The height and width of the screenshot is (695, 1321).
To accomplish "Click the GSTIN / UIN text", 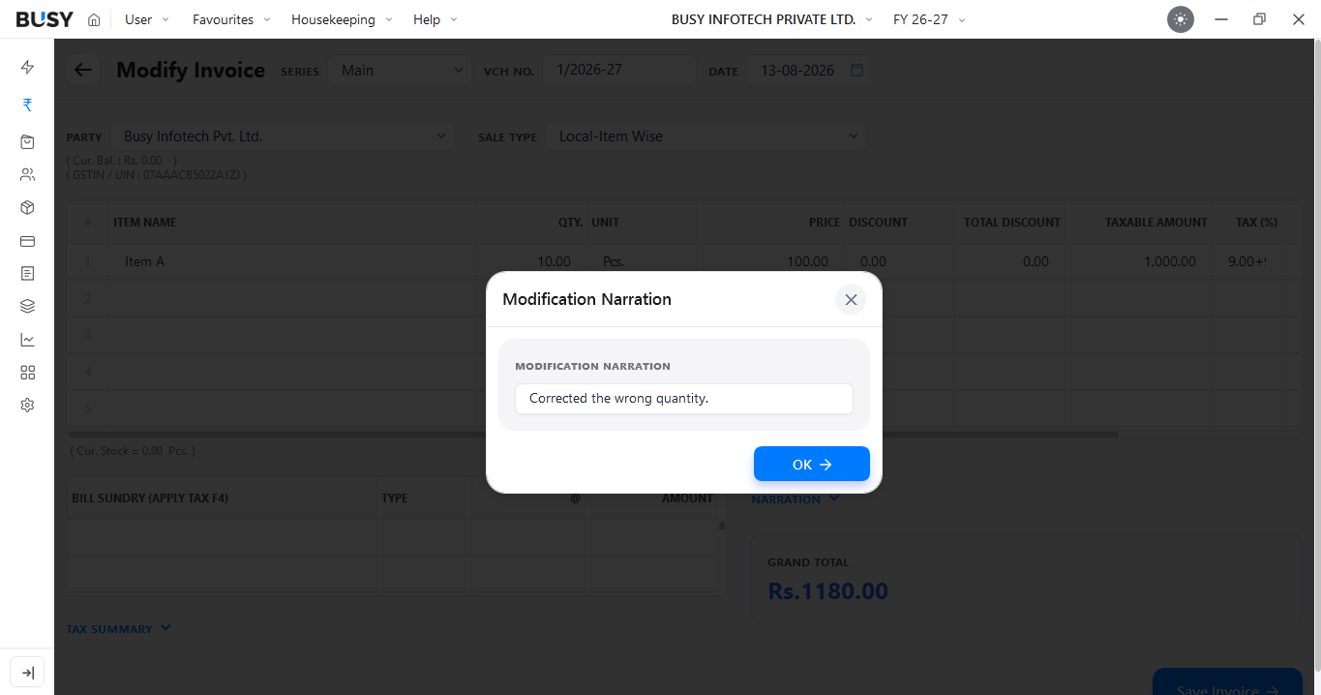I will [156, 175].
